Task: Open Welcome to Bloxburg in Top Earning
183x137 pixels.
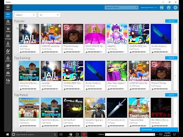Action: coord(29,71)
